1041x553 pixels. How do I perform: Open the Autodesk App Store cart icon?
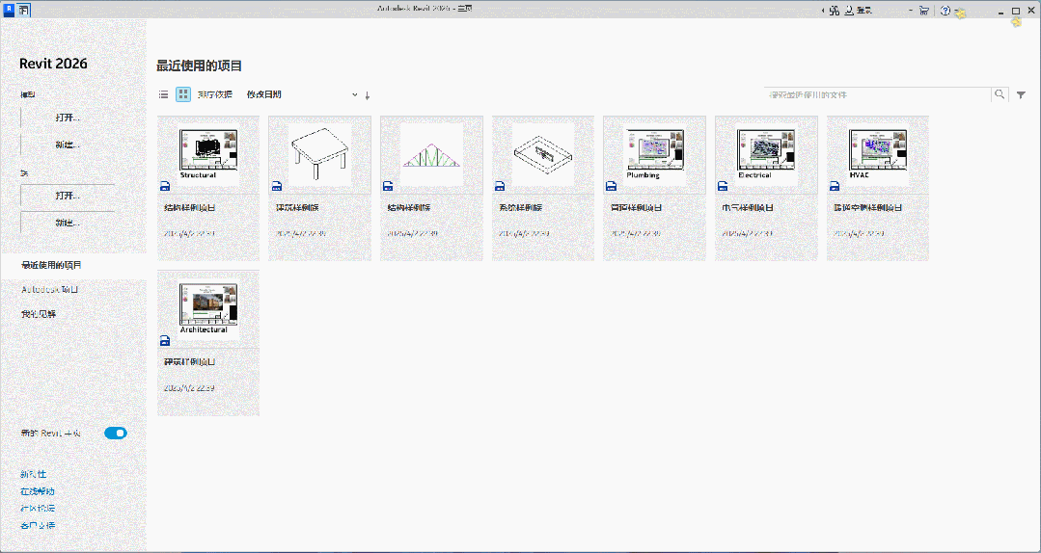924,11
